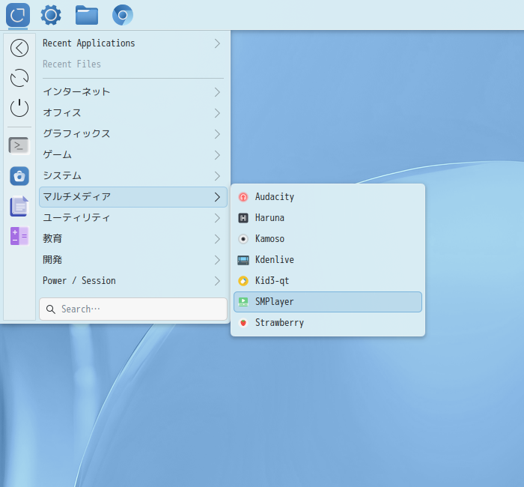Viewport: 524px width, 487px height.
Task: Open the 開発 development category
Action: point(52,260)
